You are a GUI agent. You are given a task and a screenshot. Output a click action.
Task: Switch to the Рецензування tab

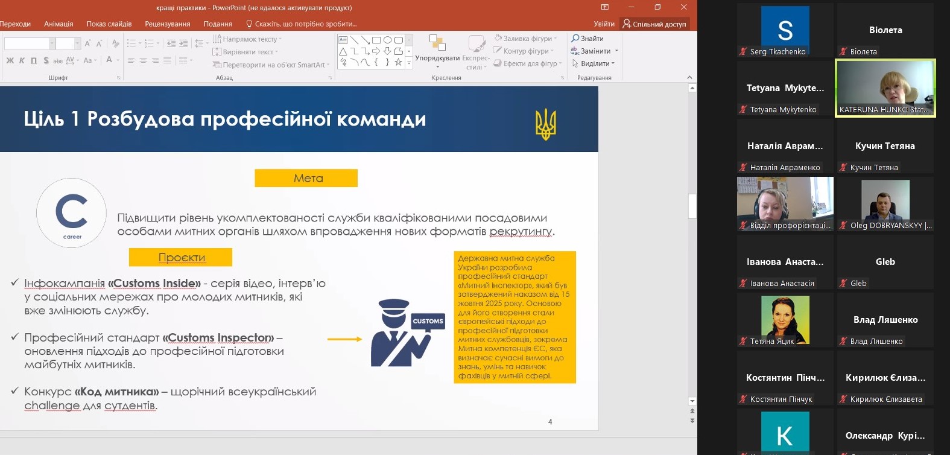tap(167, 24)
